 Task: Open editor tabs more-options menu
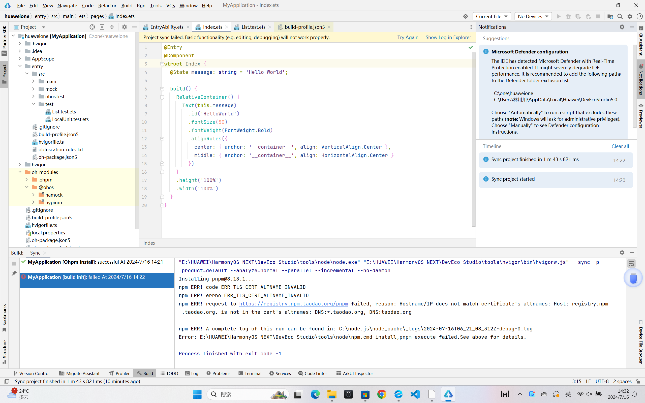471,27
